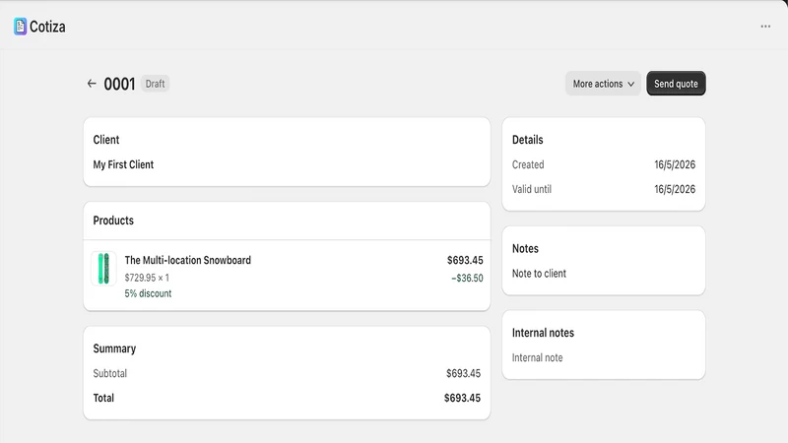Screen dimensions: 788x443
Task: Click the Cotiza app logo icon
Action: tap(20, 27)
